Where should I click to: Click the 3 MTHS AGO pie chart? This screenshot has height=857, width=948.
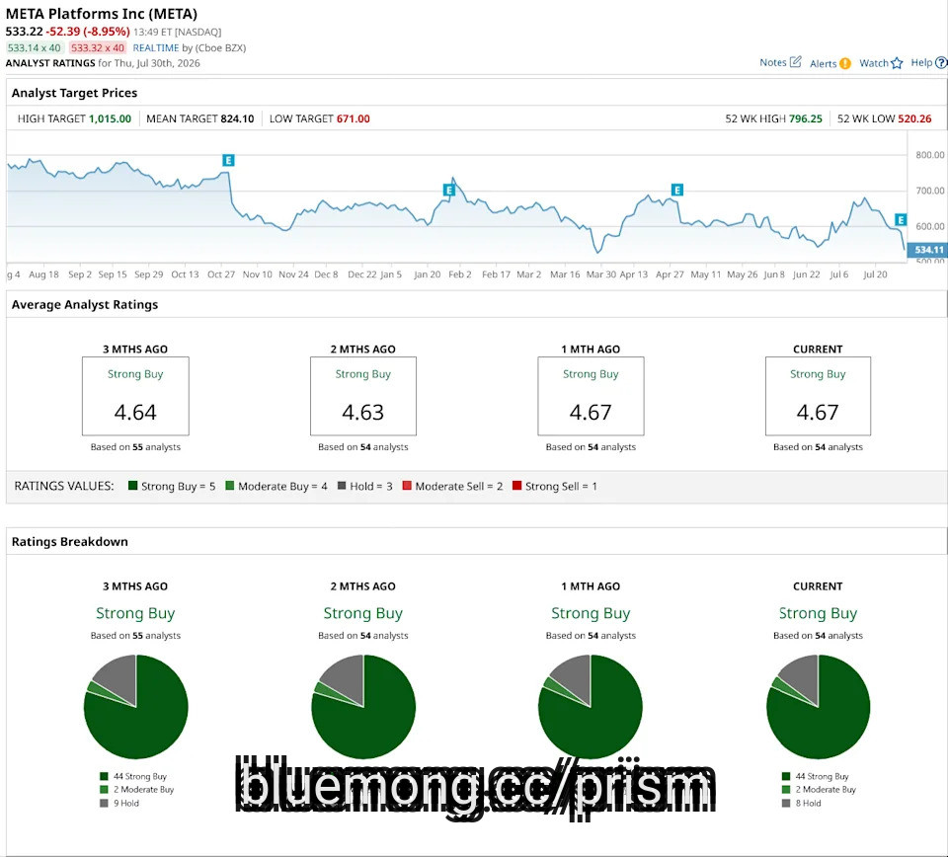pos(136,707)
